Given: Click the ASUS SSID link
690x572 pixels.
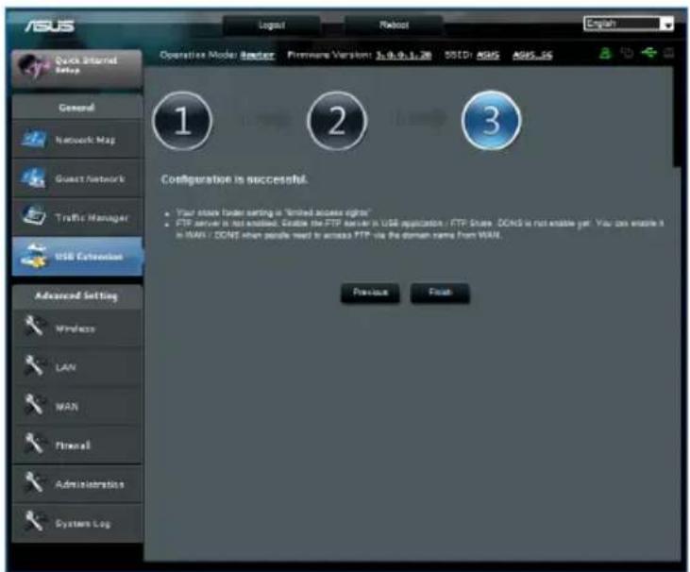Looking at the screenshot, I should point(488,55).
